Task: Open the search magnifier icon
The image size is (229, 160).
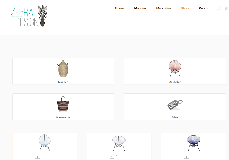Action: pos(219,8)
